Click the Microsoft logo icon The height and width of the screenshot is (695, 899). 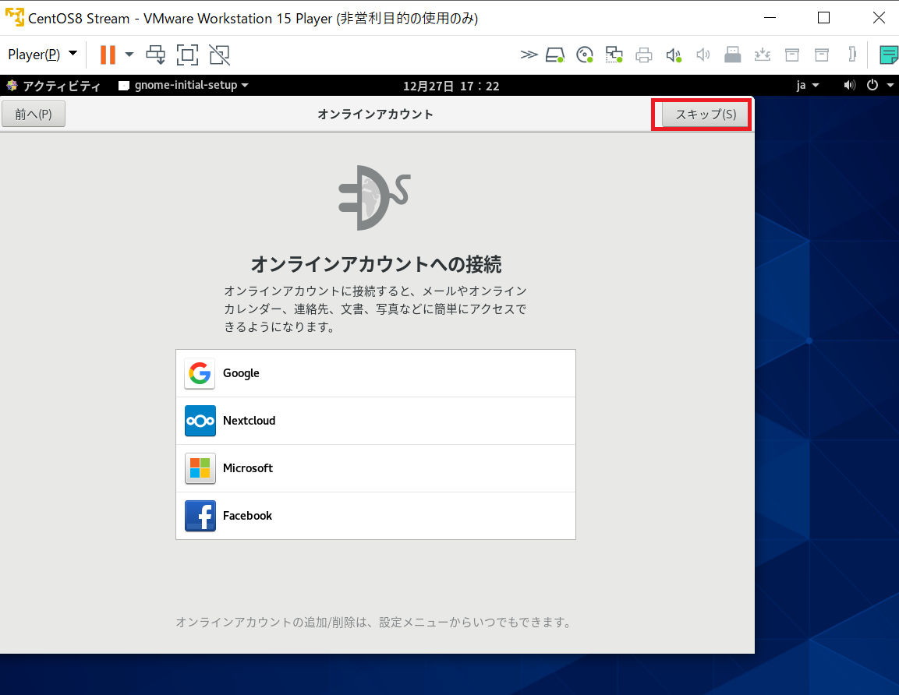point(200,469)
